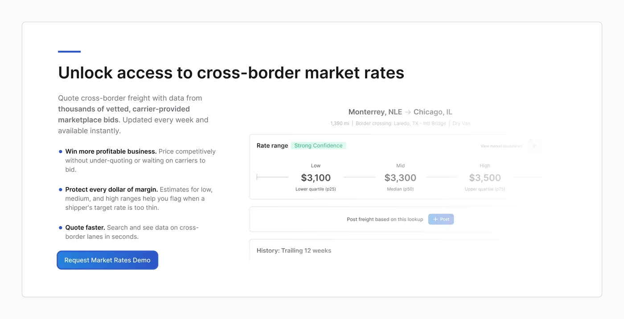Click the Dry Van equipment label
This screenshot has width=624, height=319.
(461, 123)
